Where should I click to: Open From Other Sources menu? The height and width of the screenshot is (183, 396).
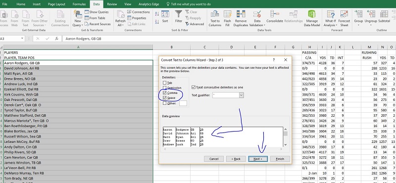coord(40,18)
